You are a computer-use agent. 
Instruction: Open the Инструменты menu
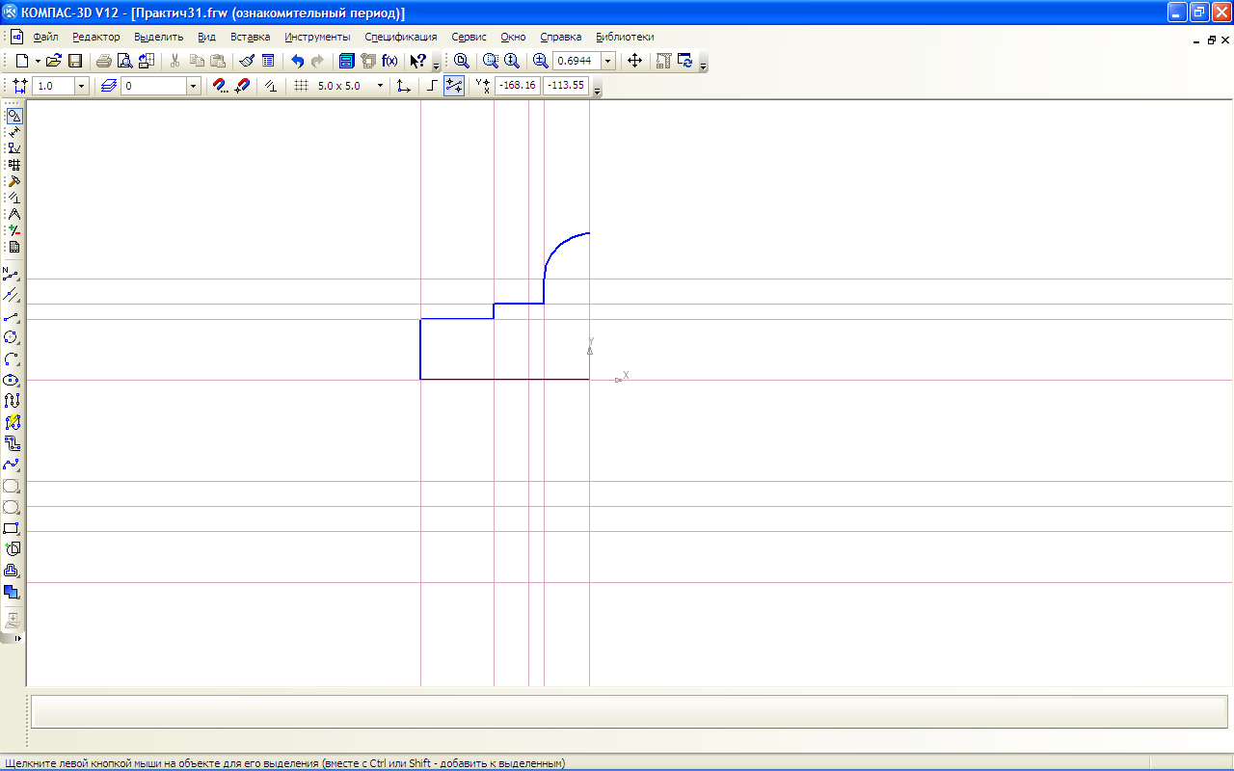coord(318,37)
